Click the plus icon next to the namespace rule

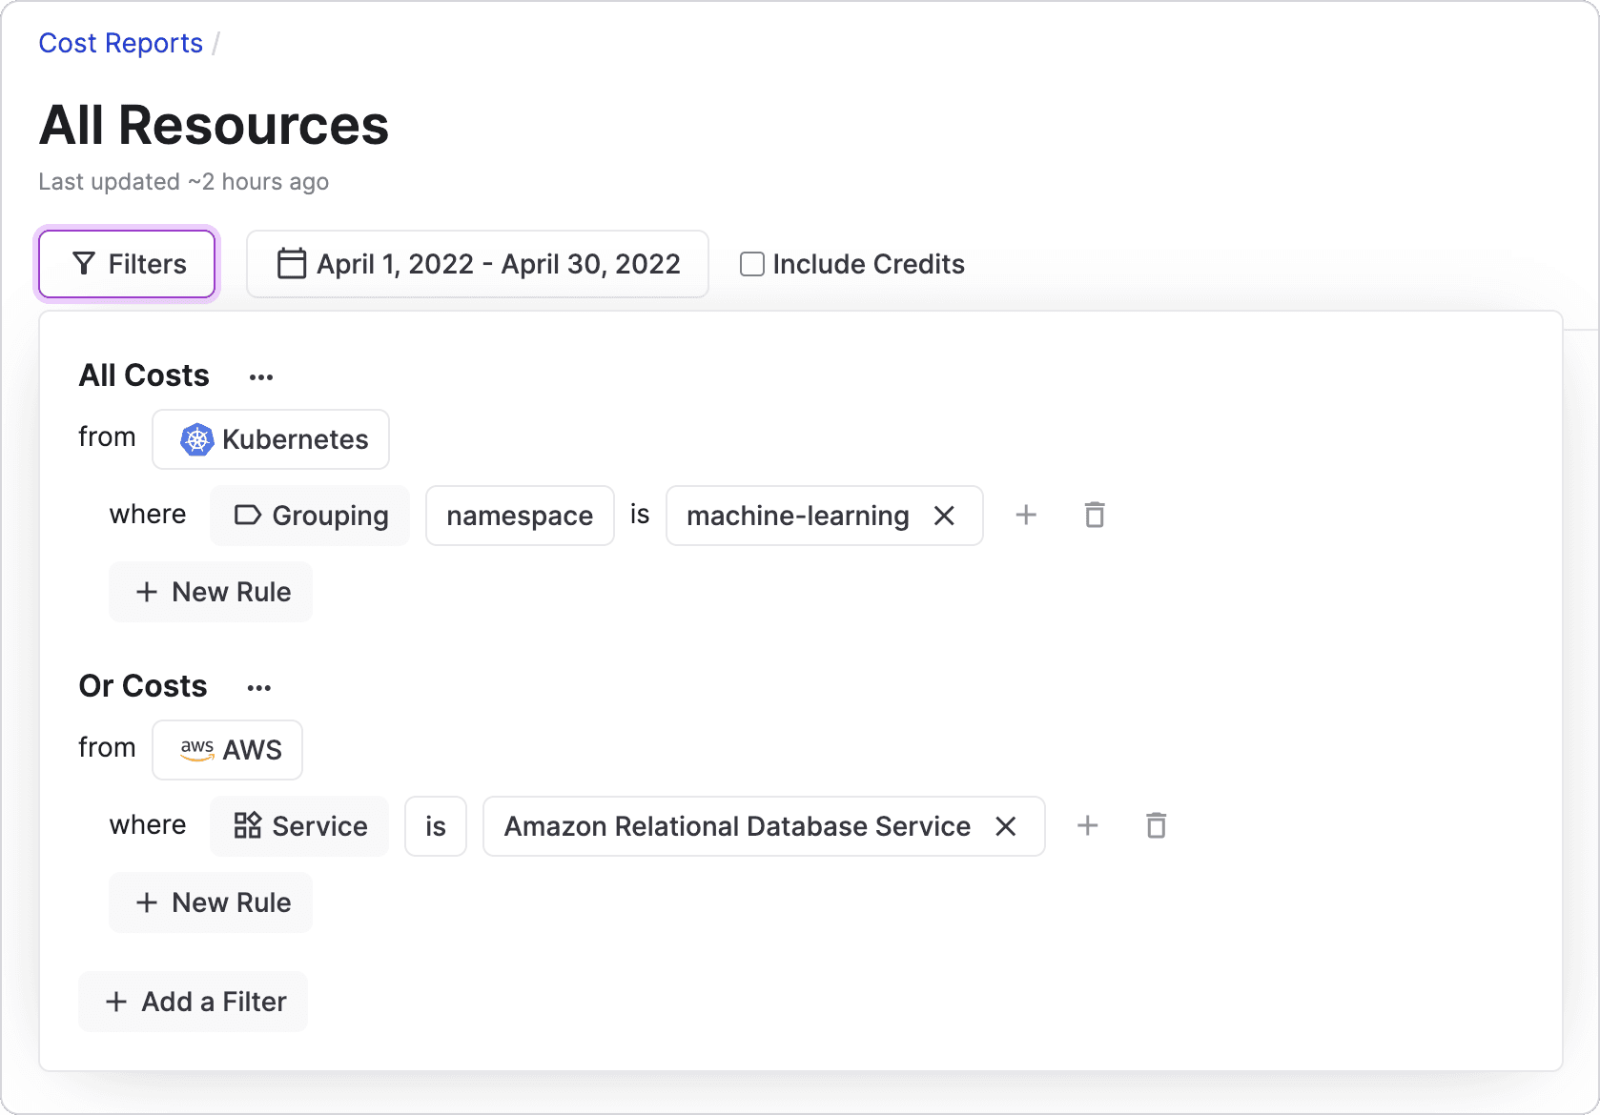point(1027,515)
